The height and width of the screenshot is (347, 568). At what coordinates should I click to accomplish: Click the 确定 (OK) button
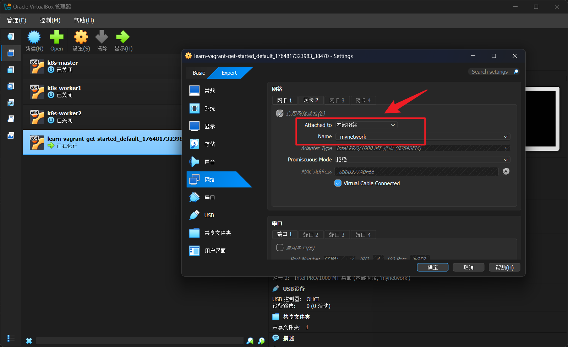coord(432,267)
